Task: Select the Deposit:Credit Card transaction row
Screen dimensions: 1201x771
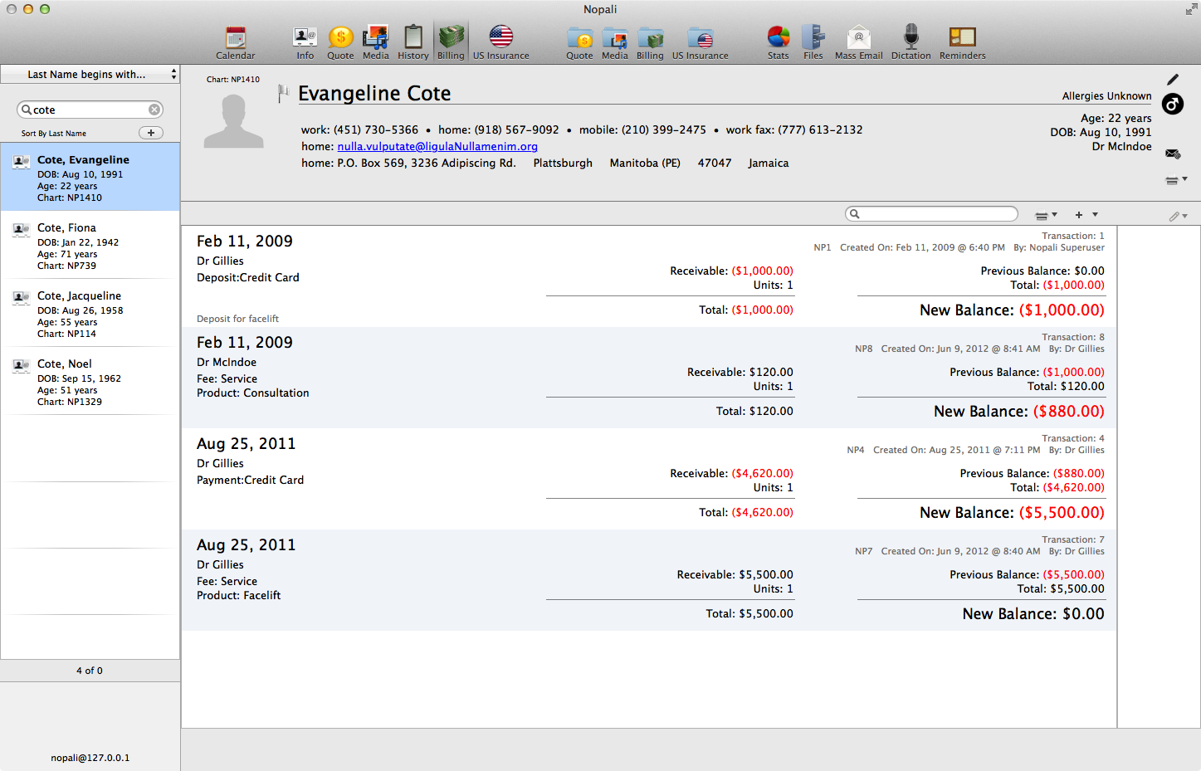Action: (649, 276)
